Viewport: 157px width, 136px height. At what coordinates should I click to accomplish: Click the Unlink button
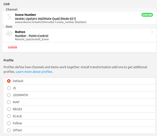13,47
